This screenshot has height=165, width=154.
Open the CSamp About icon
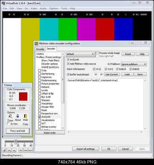(17, 116)
